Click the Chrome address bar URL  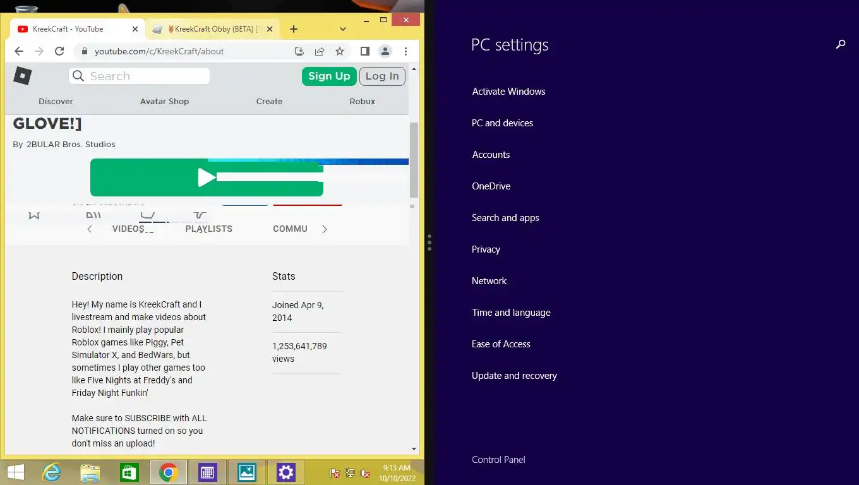click(x=159, y=51)
